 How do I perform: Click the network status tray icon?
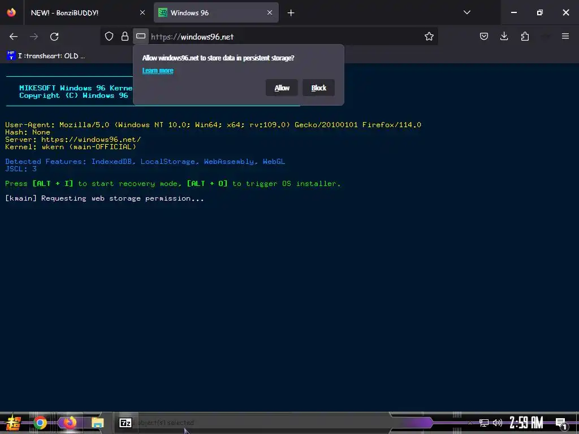(x=484, y=423)
